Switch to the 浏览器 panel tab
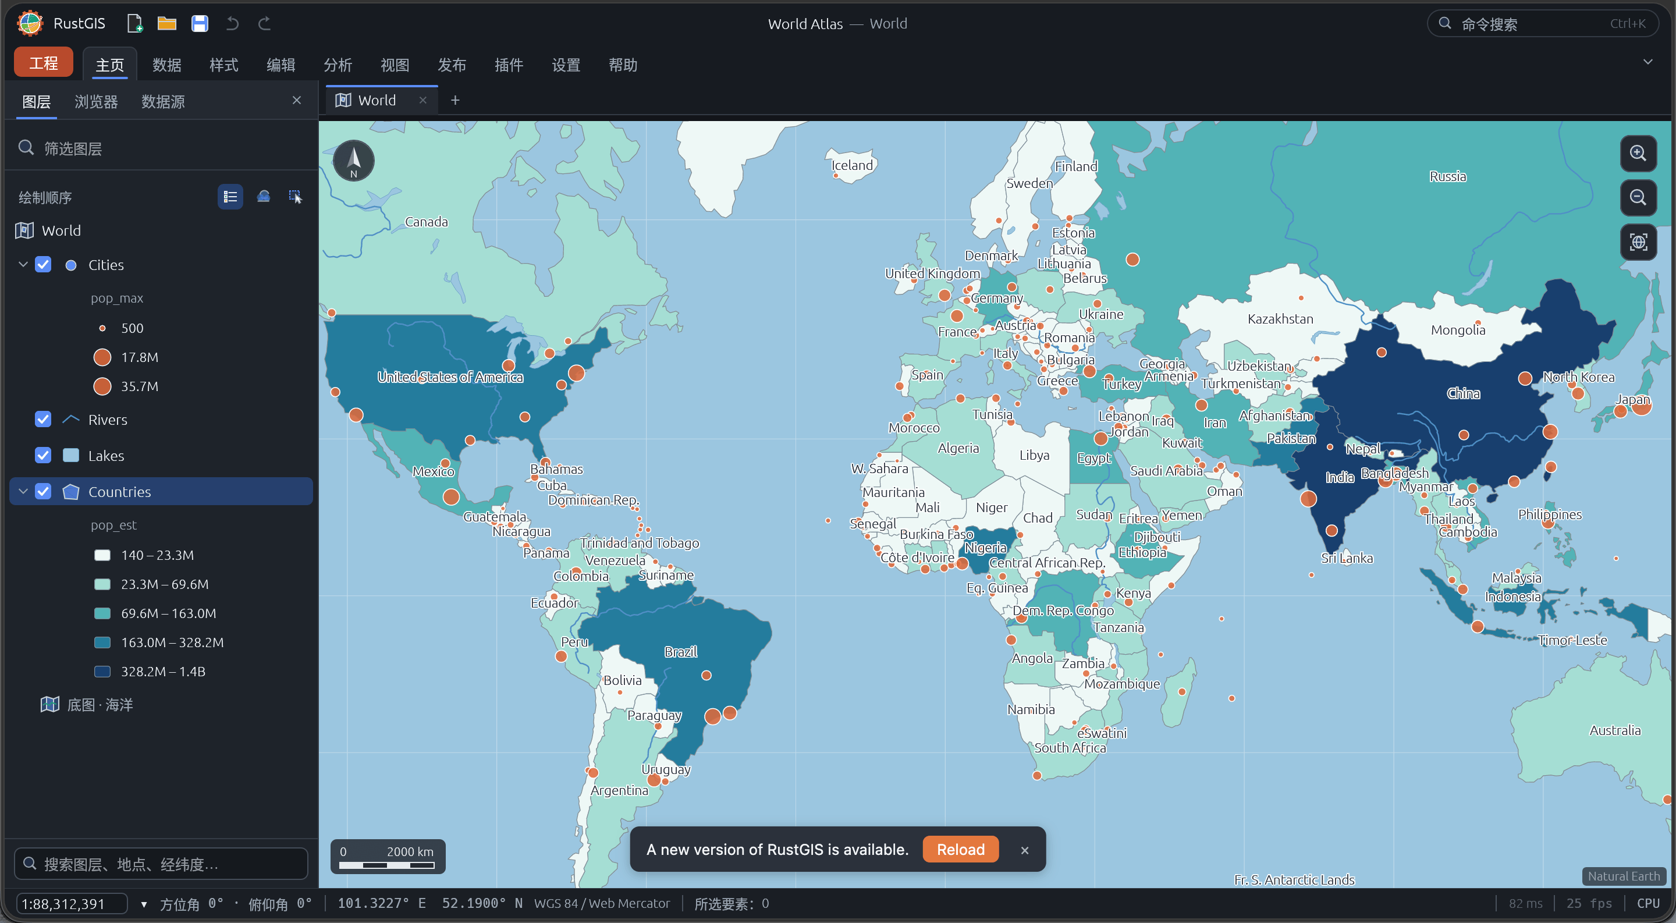 [96, 101]
